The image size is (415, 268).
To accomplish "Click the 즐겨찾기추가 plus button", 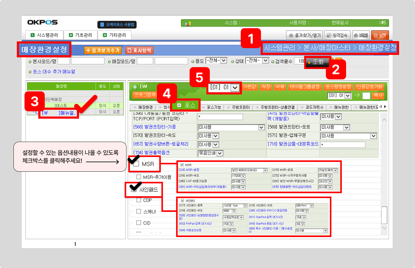I will [103, 50].
